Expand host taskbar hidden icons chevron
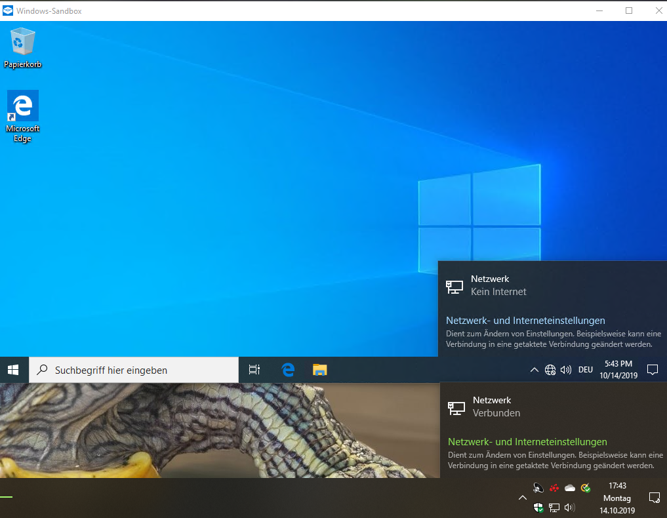The width and height of the screenshot is (667, 518). tap(523, 498)
